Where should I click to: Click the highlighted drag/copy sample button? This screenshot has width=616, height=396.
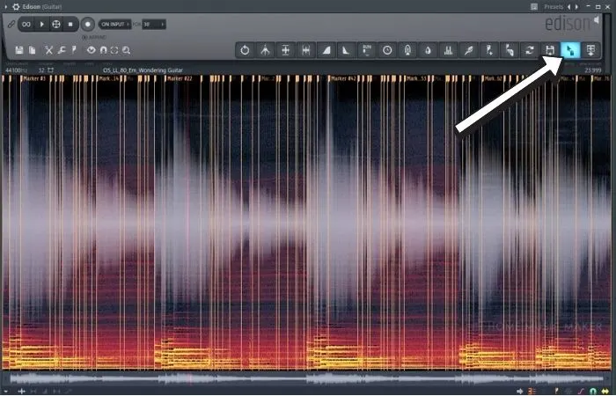570,50
